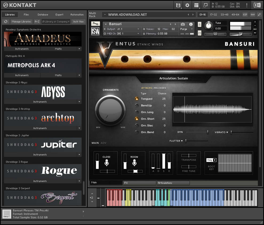Image resolution: width=264 pixels, height=225 pixels.
Task: Switch to the Expert tab
Action: pyautogui.click(x=59, y=15)
